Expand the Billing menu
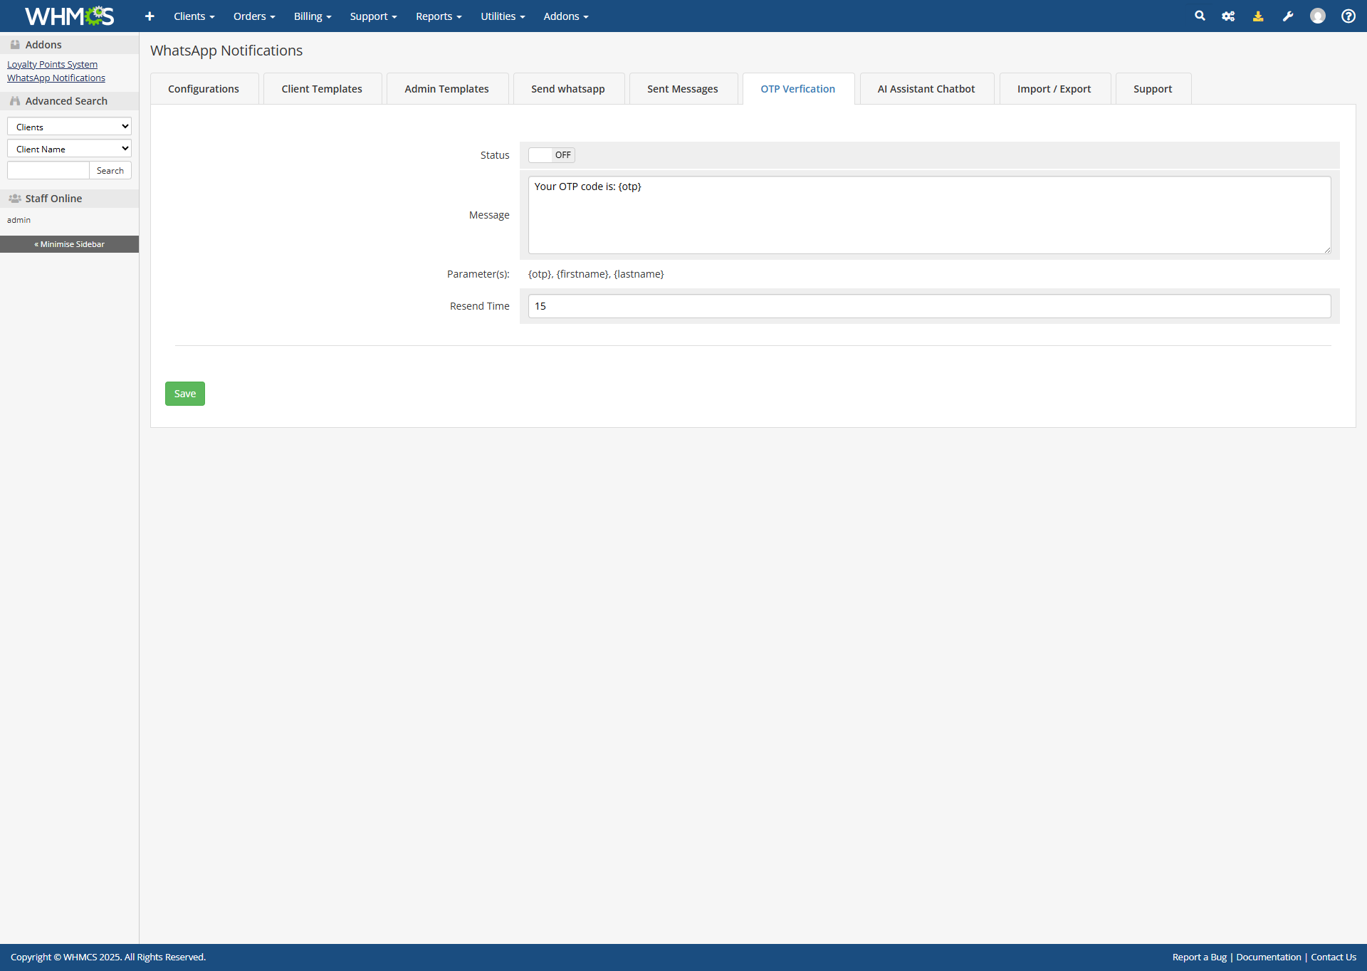 point(312,16)
